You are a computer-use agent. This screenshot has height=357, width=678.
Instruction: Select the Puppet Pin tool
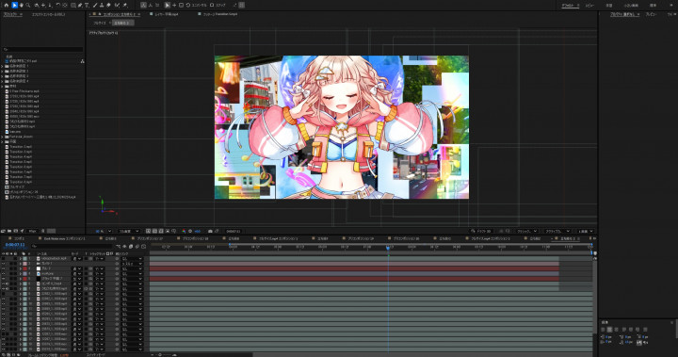pos(125,6)
